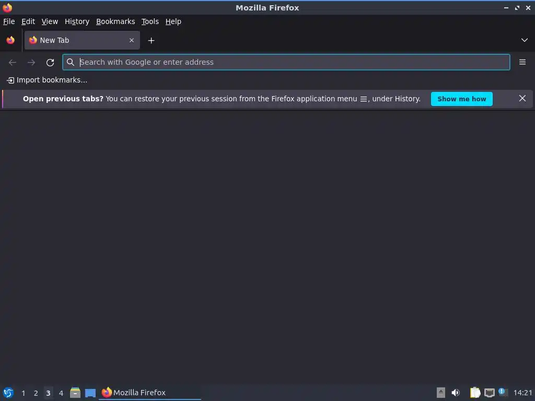
Task: Open the Help menu
Action: click(x=173, y=21)
